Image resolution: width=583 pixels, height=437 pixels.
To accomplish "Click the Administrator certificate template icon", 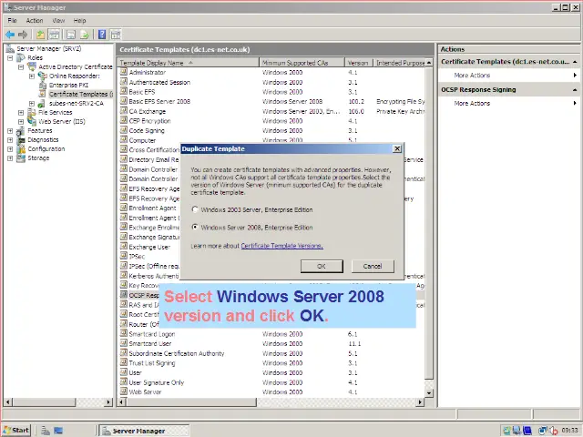I will [x=124, y=72].
